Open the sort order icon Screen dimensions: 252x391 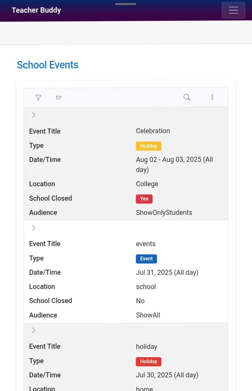59,98
